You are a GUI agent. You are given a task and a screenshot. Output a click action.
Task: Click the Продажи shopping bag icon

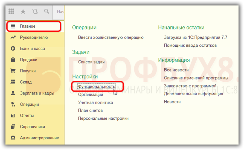point(13,60)
